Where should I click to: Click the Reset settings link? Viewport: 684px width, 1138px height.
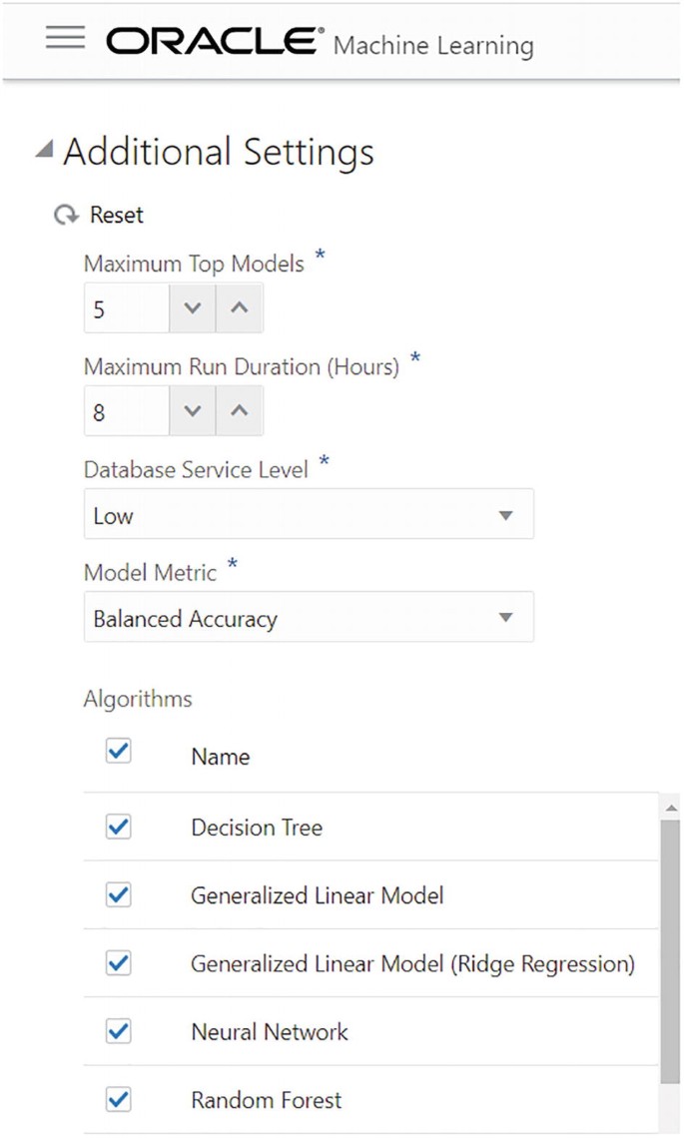[116, 215]
